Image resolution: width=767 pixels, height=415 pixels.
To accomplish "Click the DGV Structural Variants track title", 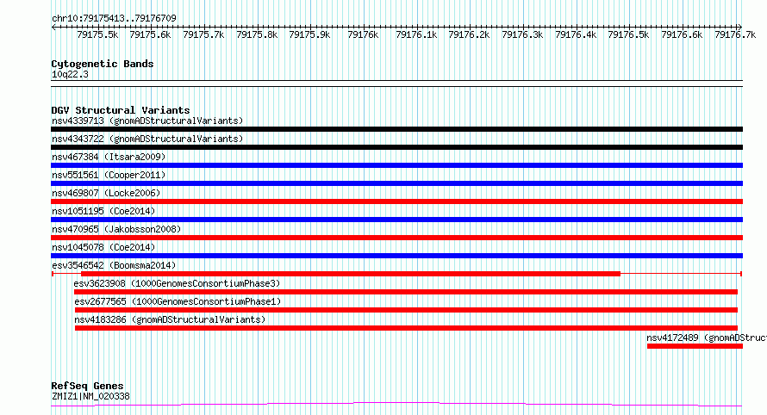I will (121, 110).
